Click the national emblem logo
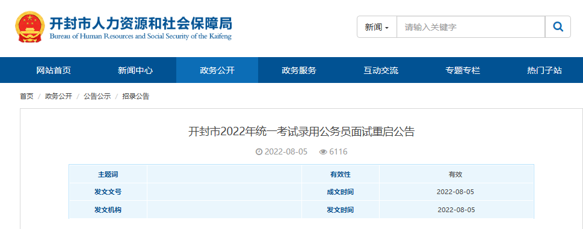The height and width of the screenshot is (229, 583). 29,26
